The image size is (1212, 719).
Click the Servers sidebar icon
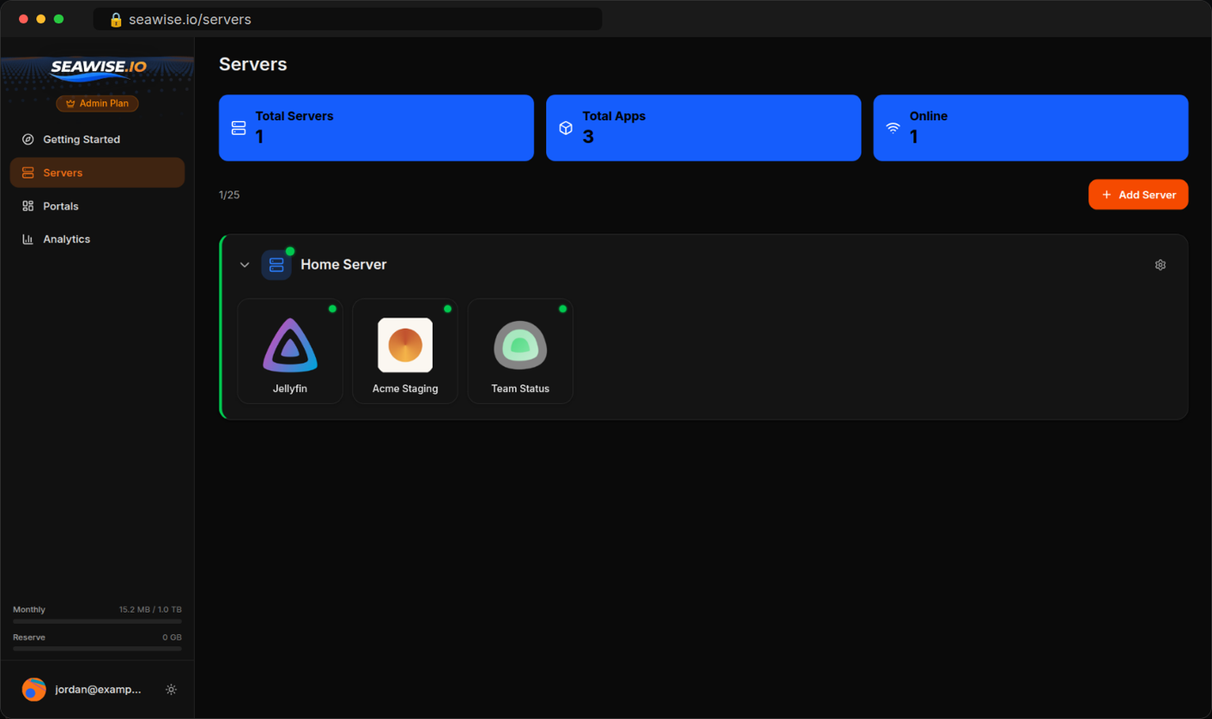pyautogui.click(x=28, y=173)
